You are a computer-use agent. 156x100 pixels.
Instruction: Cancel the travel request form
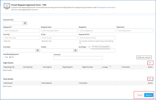tap(140, 95)
